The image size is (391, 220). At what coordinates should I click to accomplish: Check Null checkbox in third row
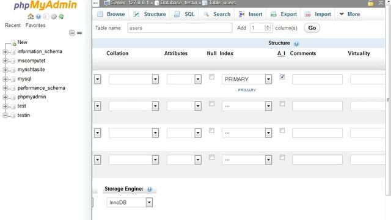coord(211,130)
